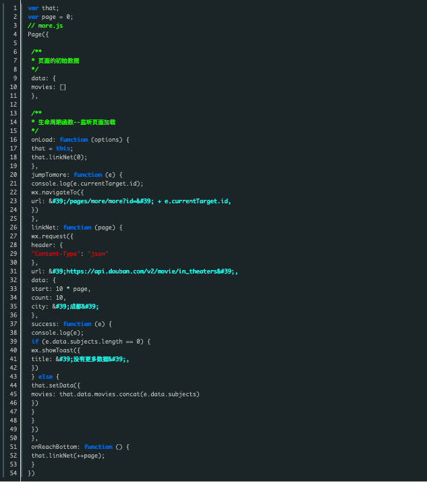Click the 'start: 10 * page,' line
The height and width of the screenshot is (482, 427).
[61, 289]
